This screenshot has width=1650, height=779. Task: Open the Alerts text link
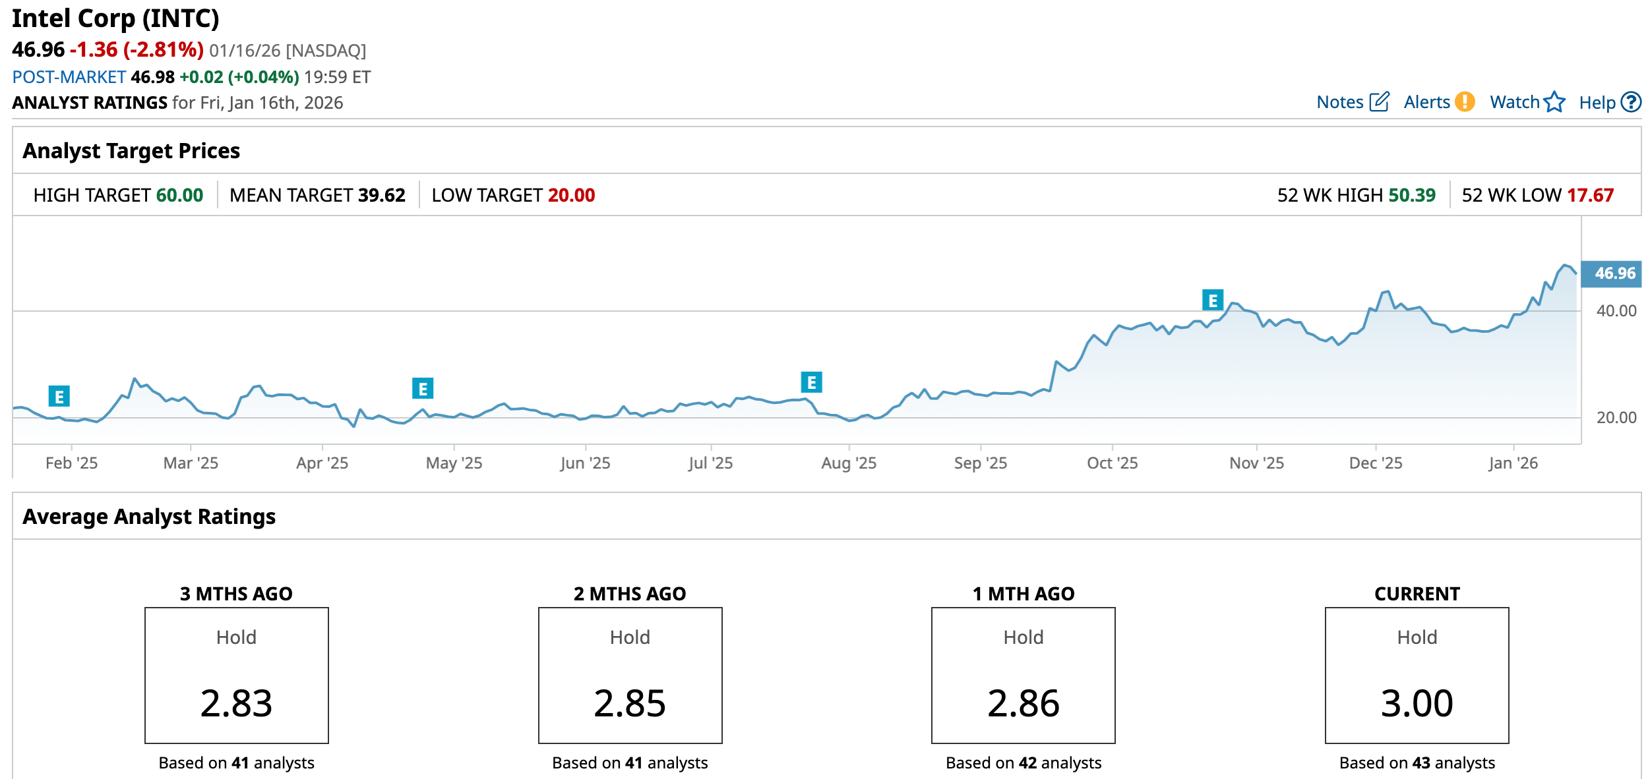(x=1426, y=102)
